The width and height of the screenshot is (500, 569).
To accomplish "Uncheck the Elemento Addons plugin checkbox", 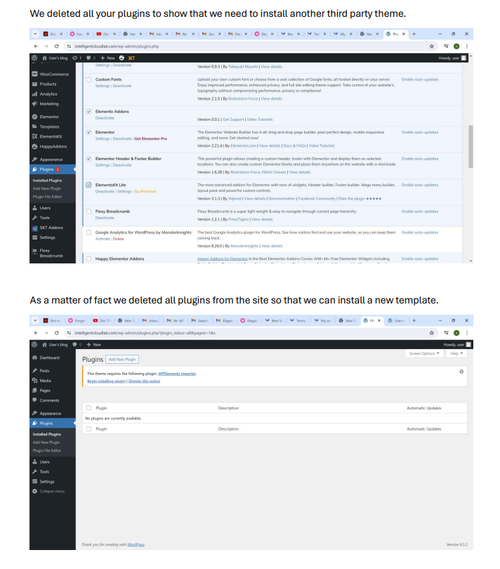I will [x=88, y=112].
